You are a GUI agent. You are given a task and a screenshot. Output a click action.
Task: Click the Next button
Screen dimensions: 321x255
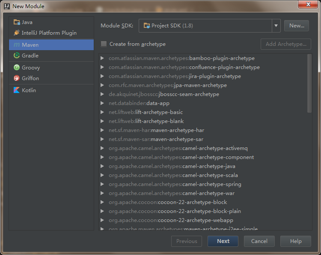(x=223, y=241)
